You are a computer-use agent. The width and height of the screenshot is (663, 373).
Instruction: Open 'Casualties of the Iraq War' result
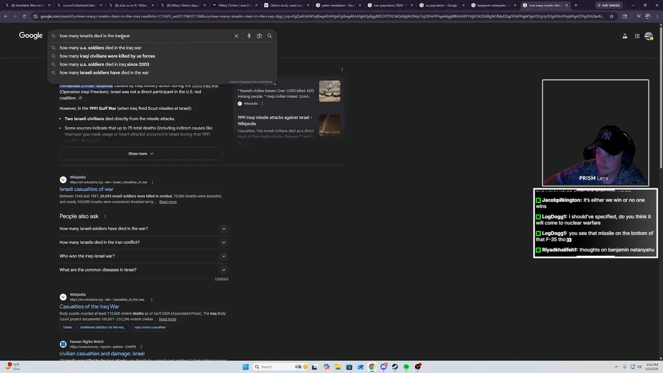tap(89, 307)
